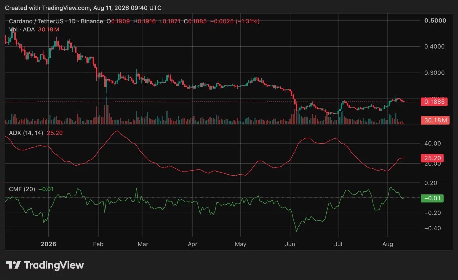Viewport: 458px width, 280px height.
Task: Select the Vol · ADA indicator label
Action: [22, 29]
